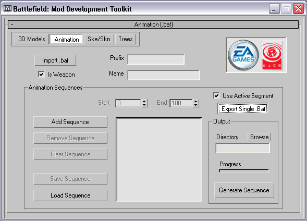The width and height of the screenshot is (307, 221).
Task: Browse for output directory
Action: pyautogui.click(x=259, y=137)
